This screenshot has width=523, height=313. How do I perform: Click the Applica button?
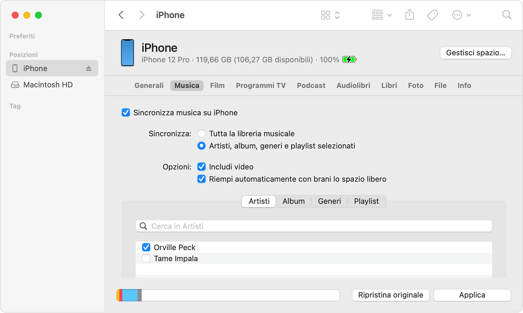coord(472,295)
